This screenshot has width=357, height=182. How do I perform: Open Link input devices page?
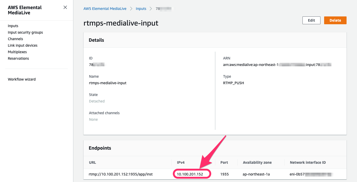(x=23, y=45)
